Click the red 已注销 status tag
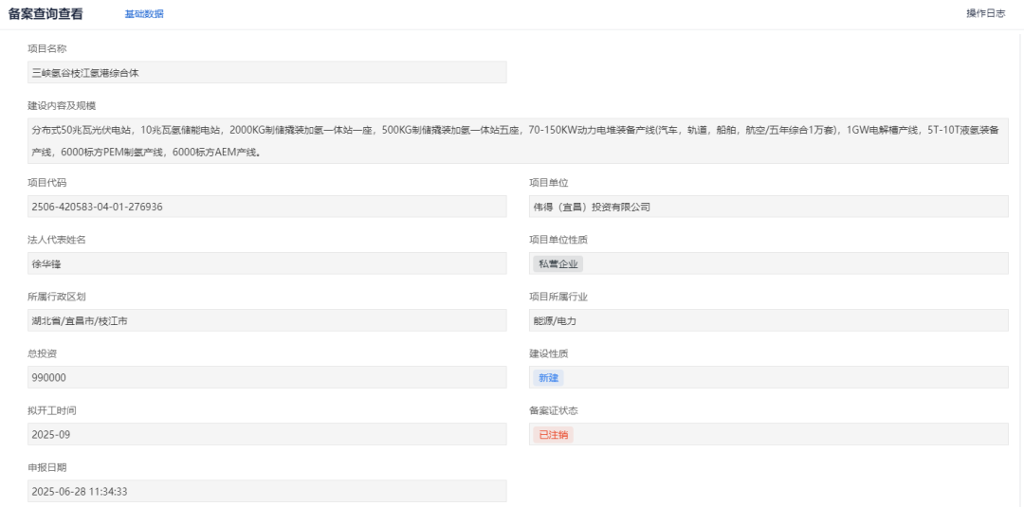 (x=554, y=434)
